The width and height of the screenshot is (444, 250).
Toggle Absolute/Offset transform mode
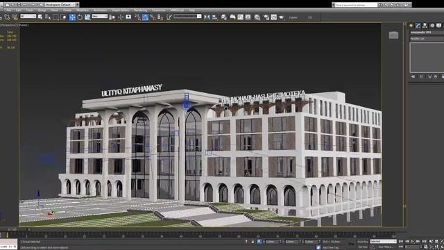point(259,242)
